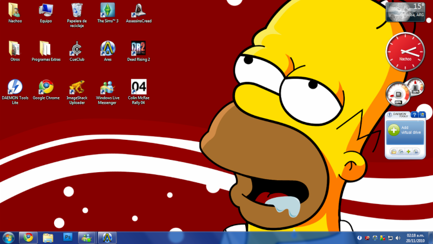This screenshot has height=244, width=433.
Task: Click Add virtual drive in DAEMON Tools gadget
Action: pyautogui.click(x=405, y=133)
